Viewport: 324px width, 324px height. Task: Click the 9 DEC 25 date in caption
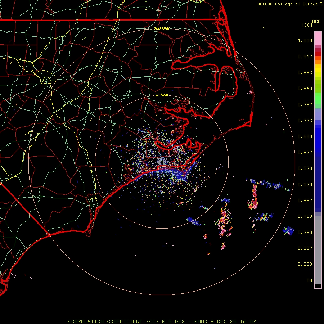[224, 321]
